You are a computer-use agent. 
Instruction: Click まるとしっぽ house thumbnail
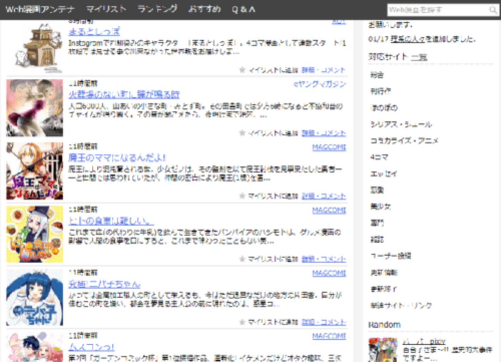point(35,47)
